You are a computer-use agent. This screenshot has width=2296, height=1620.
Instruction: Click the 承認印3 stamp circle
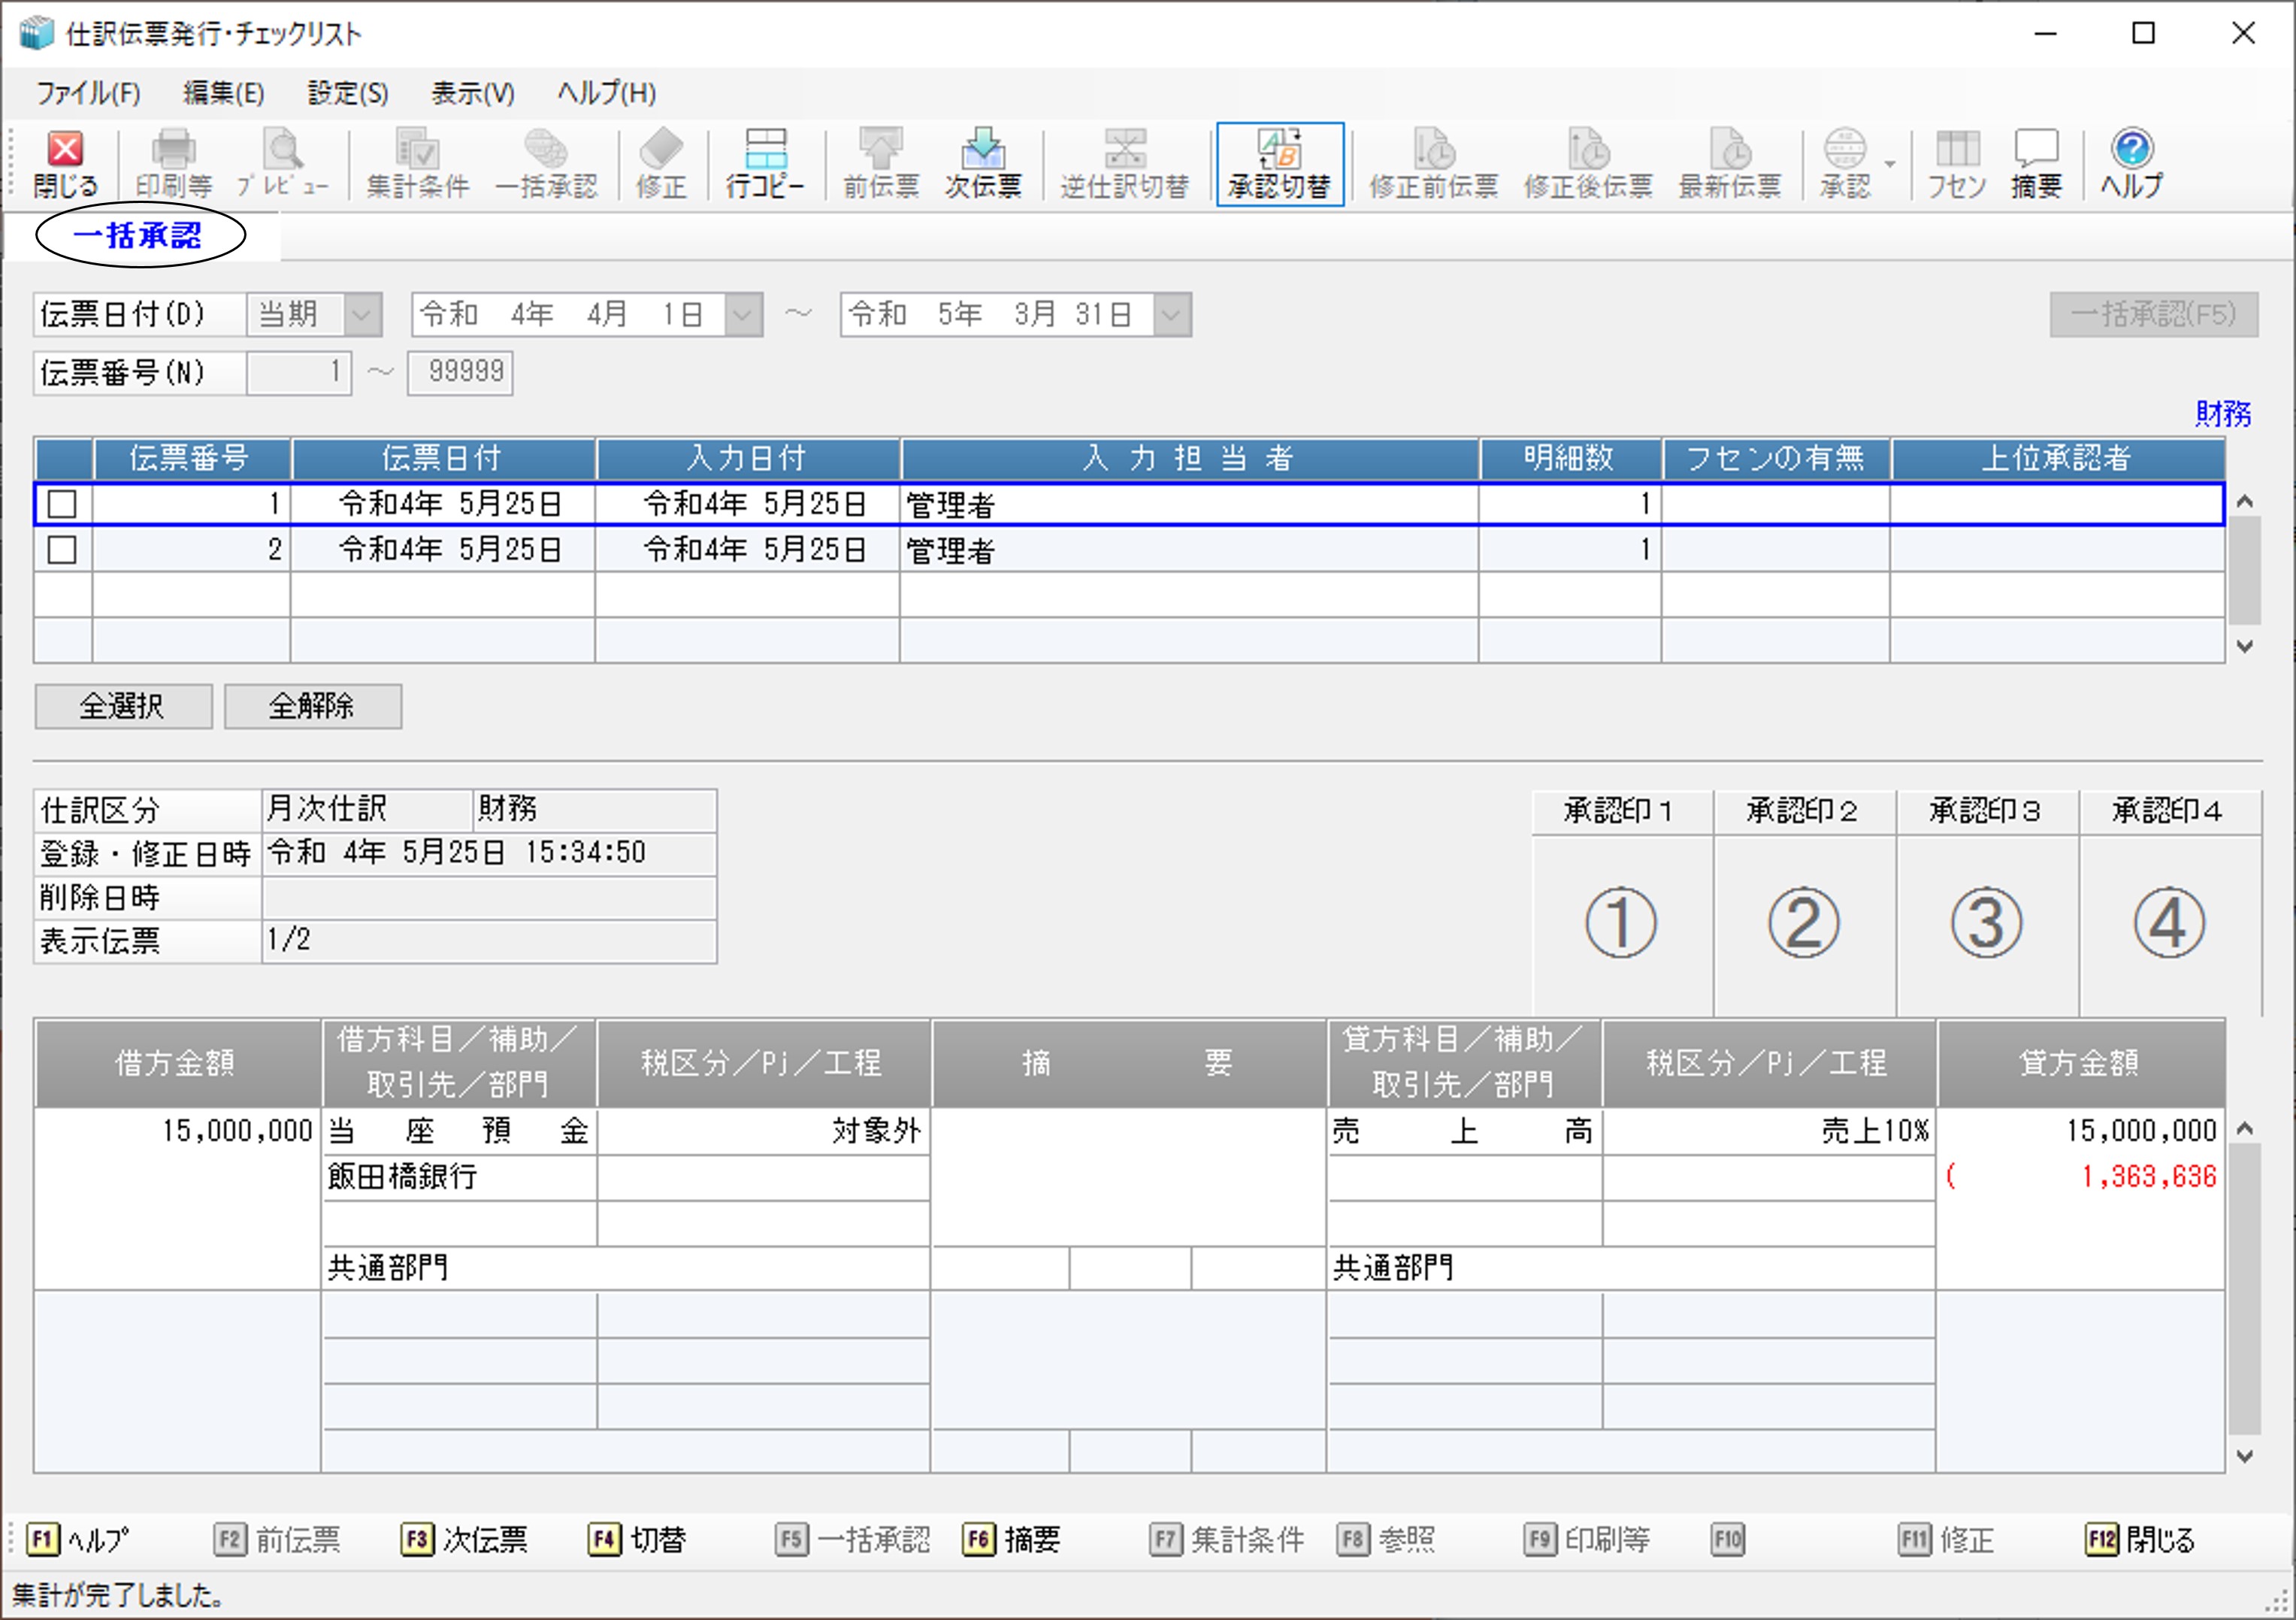pos(1986,922)
